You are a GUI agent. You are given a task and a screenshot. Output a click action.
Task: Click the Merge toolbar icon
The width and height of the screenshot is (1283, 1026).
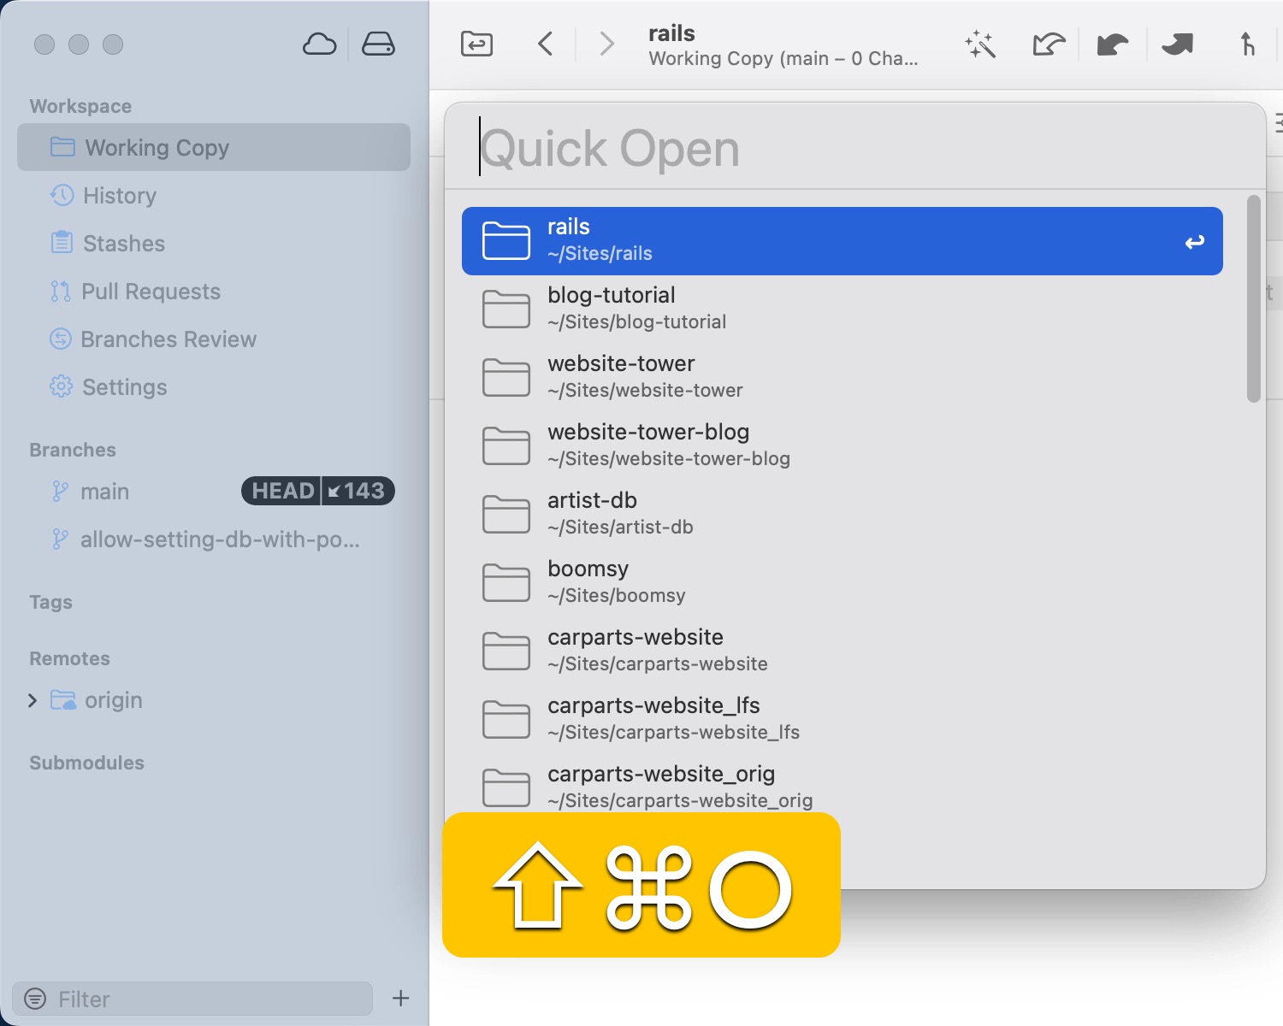coord(1247,44)
